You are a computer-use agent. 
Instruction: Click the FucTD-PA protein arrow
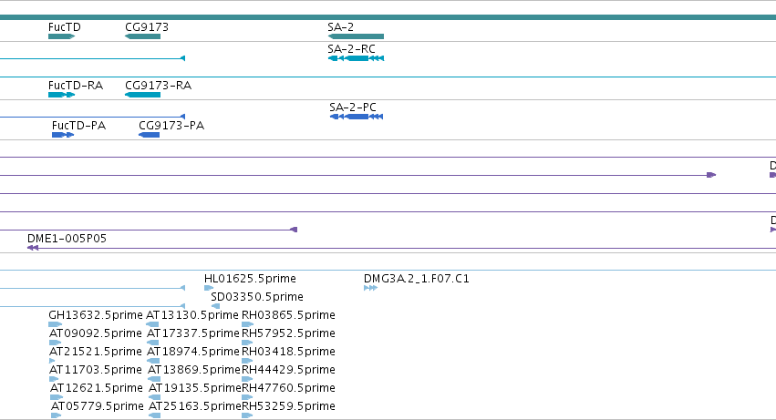coord(63,135)
